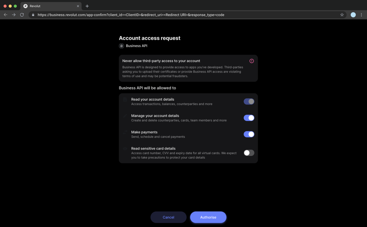The width and height of the screenshot is (367, 227).
Task: Click the transfer arrows icon beside Make payments
Action: click(125, 132)
